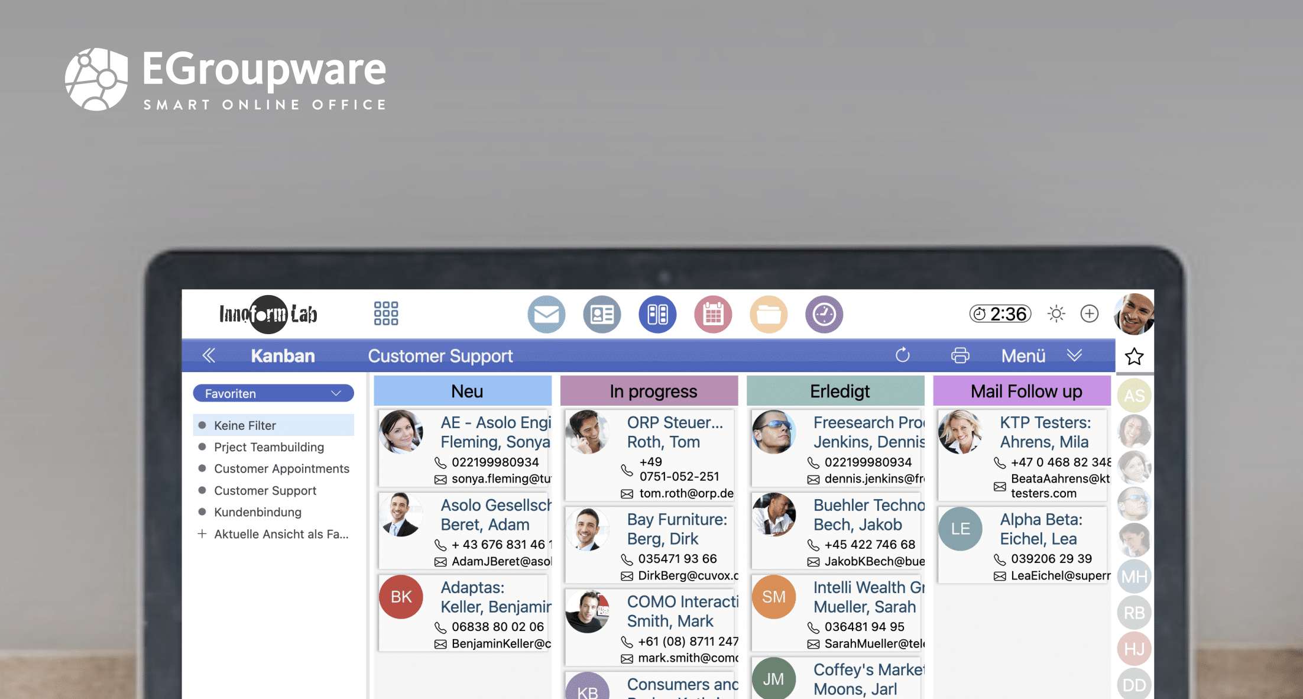This screenshot has width=1303, height=699.
Task: Open the Timesheet clock icon
Action: [x=824, y=315]
